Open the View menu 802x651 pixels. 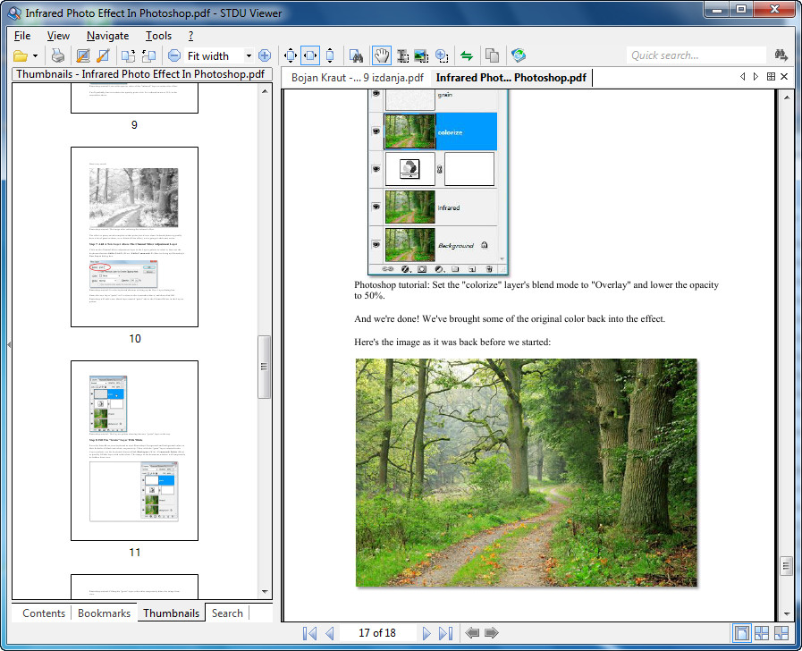[x=58, y=36]
